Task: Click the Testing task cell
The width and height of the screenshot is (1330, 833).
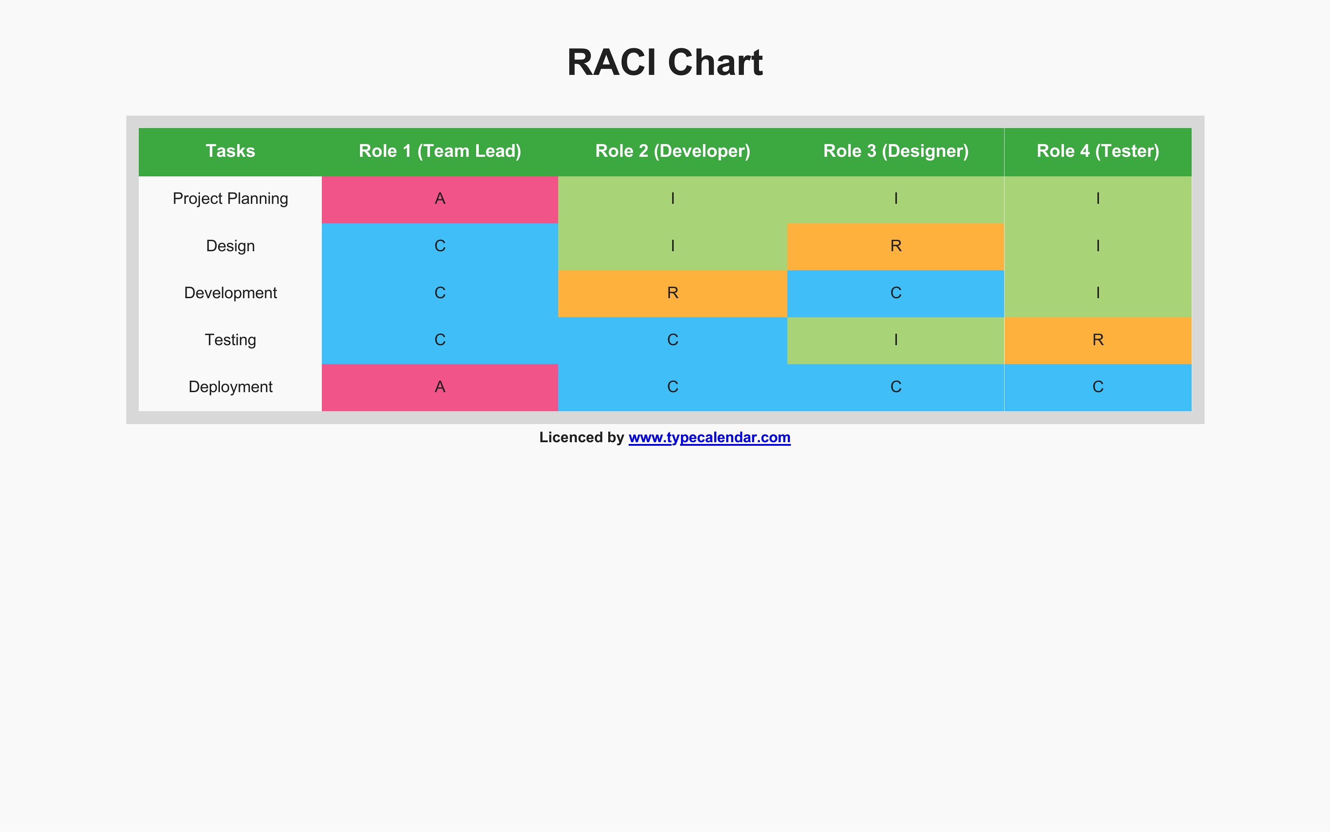Action: pos(231,340)
